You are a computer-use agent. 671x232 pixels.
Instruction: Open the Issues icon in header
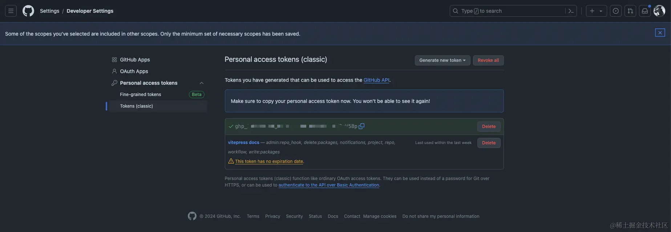(616, 11)
